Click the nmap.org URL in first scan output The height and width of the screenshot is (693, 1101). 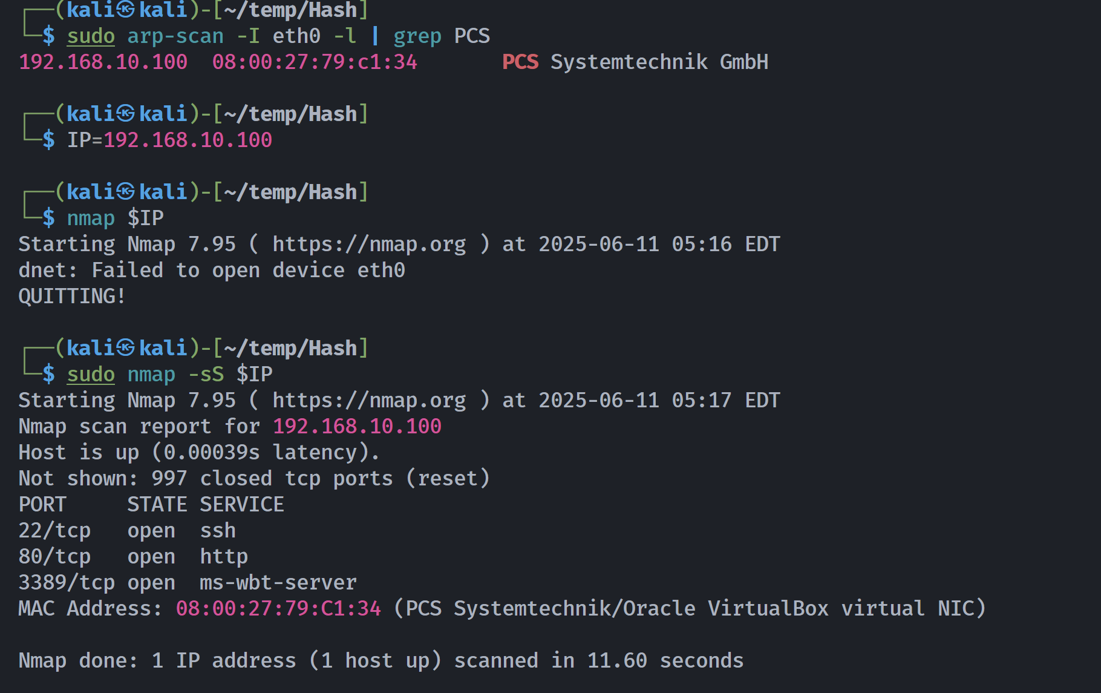click(369, 244)
